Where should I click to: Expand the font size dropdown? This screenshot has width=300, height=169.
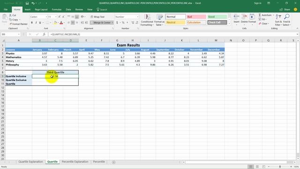56,17
